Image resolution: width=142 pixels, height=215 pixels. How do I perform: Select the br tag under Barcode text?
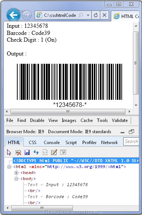34,203
